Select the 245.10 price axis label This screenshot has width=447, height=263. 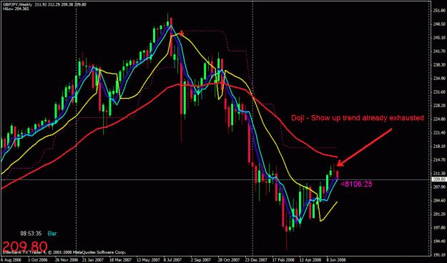pos(439,38)
